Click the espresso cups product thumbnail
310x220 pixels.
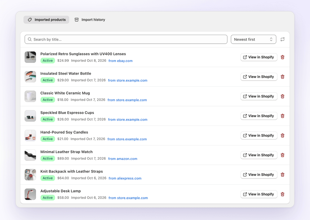tap(30, 116)
